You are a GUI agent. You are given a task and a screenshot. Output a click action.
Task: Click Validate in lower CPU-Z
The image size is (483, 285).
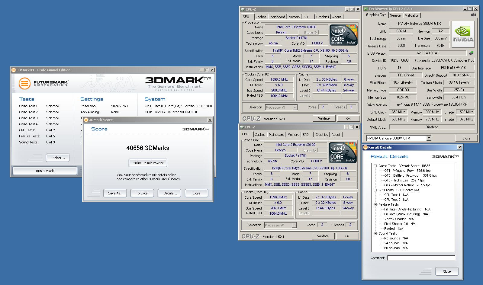coord(323,236)
